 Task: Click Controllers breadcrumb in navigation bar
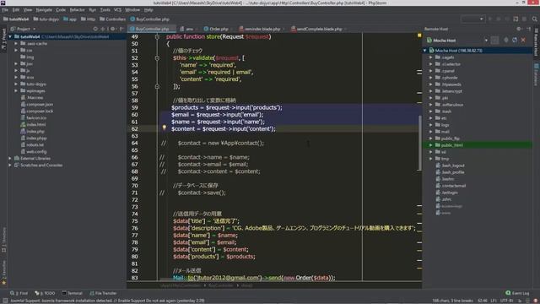pos(112,19)
